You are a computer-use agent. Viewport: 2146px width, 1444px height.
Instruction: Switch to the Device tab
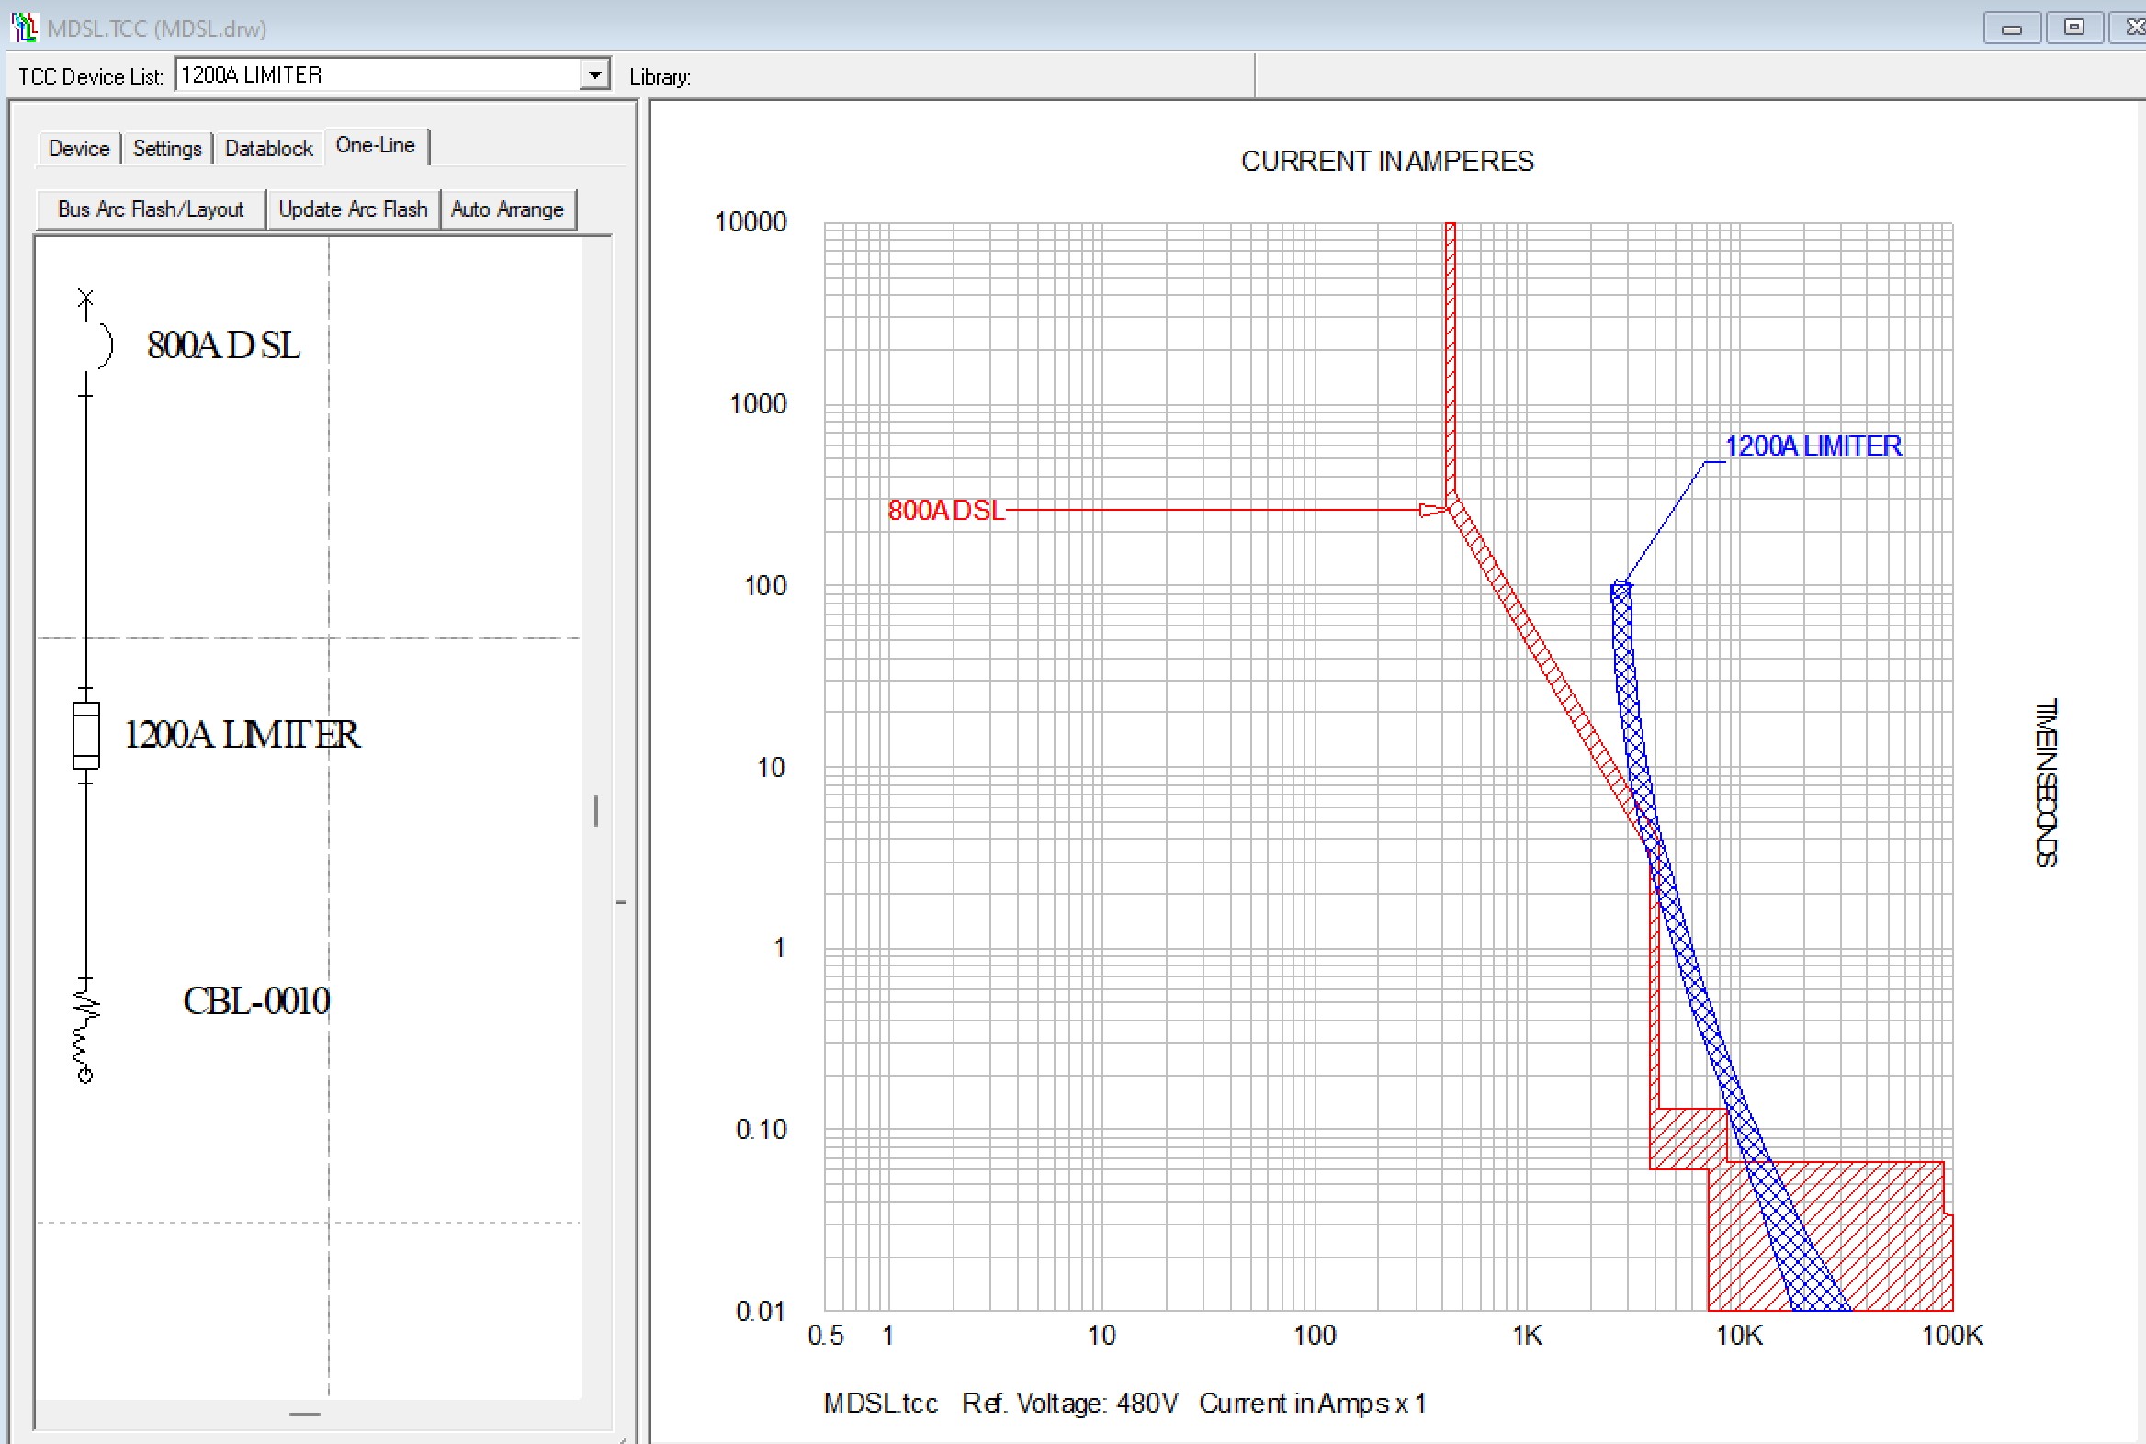pos(78,148)
